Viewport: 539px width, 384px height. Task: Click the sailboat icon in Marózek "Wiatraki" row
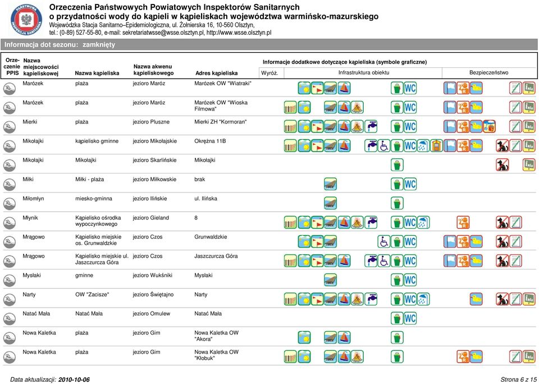point(344,88)
